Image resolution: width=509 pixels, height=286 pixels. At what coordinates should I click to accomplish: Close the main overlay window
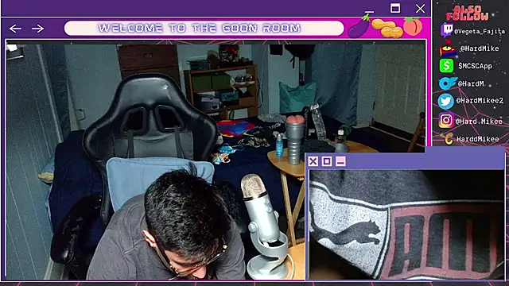click(420, 9)
